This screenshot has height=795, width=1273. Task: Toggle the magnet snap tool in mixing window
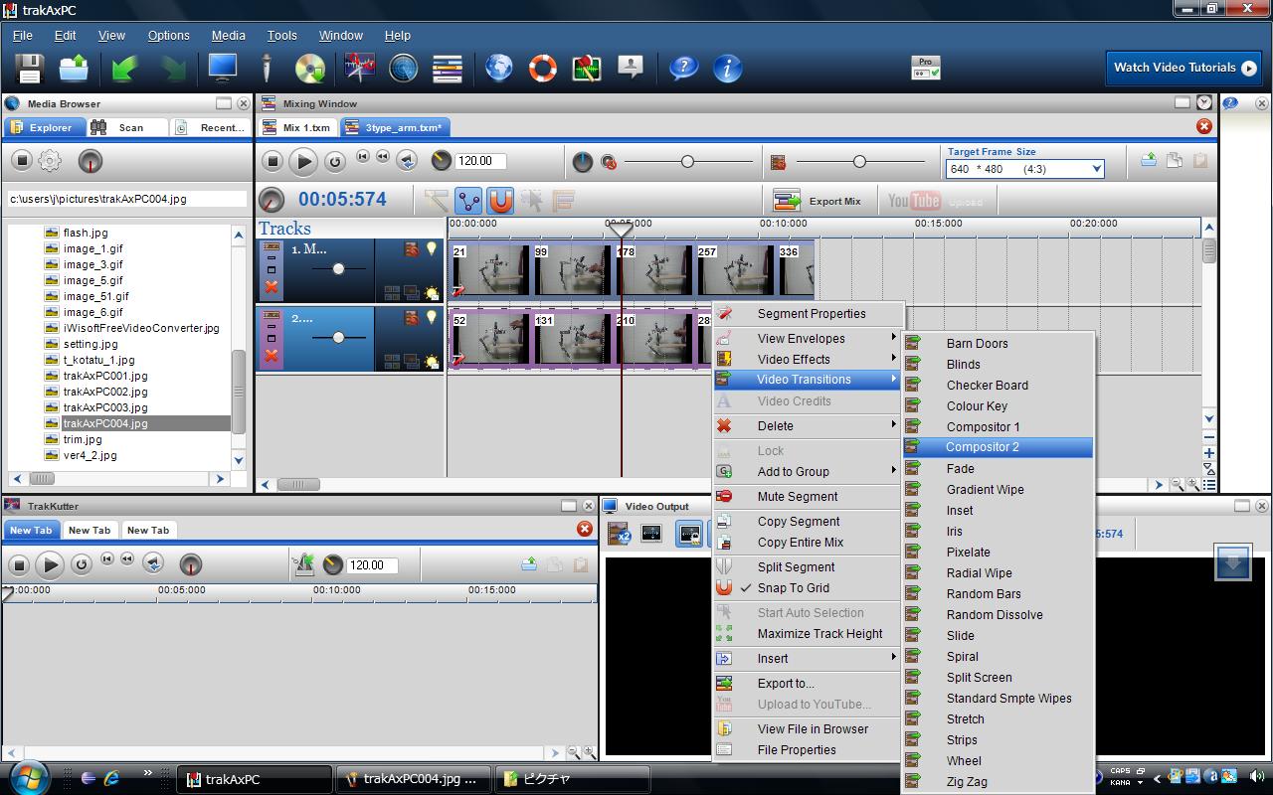500,201
